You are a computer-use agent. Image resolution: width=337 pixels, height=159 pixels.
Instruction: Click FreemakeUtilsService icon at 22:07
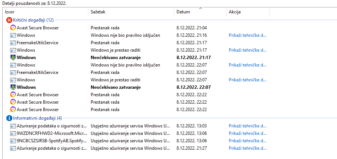pos(13,72)
